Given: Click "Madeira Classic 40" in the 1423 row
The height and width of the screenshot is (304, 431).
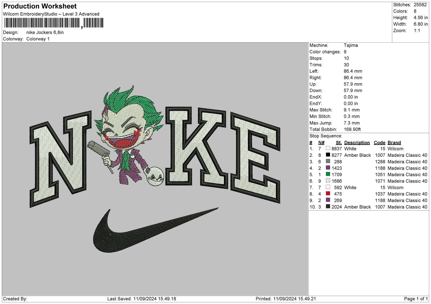Looking at the screenshot, I should (x=408, y=168).
